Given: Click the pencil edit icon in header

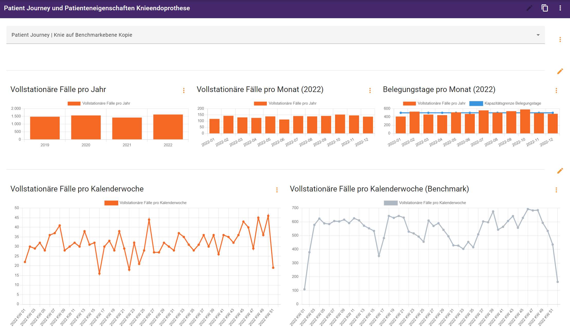Looking at the screenshot, I should (x=529, y=8).
